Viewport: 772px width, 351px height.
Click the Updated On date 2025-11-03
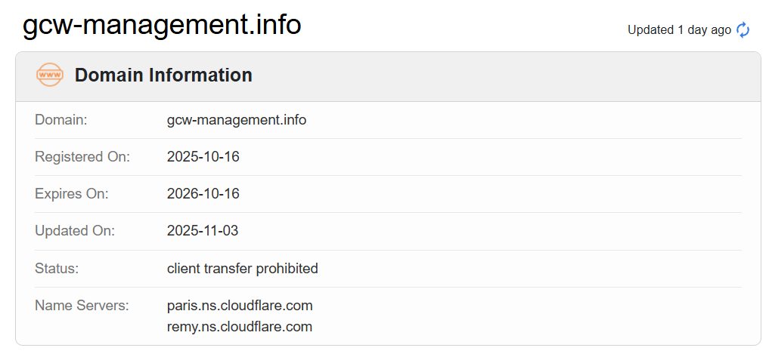[x=203, y=231]
